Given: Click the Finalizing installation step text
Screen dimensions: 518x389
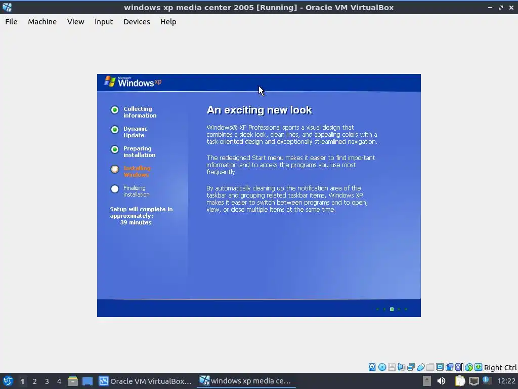Looking at the screenshot, I should coord(137,191).
